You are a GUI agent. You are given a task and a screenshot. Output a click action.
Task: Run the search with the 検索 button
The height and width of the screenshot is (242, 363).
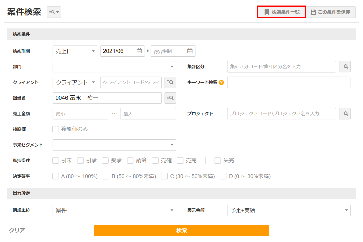pos(181,230)
